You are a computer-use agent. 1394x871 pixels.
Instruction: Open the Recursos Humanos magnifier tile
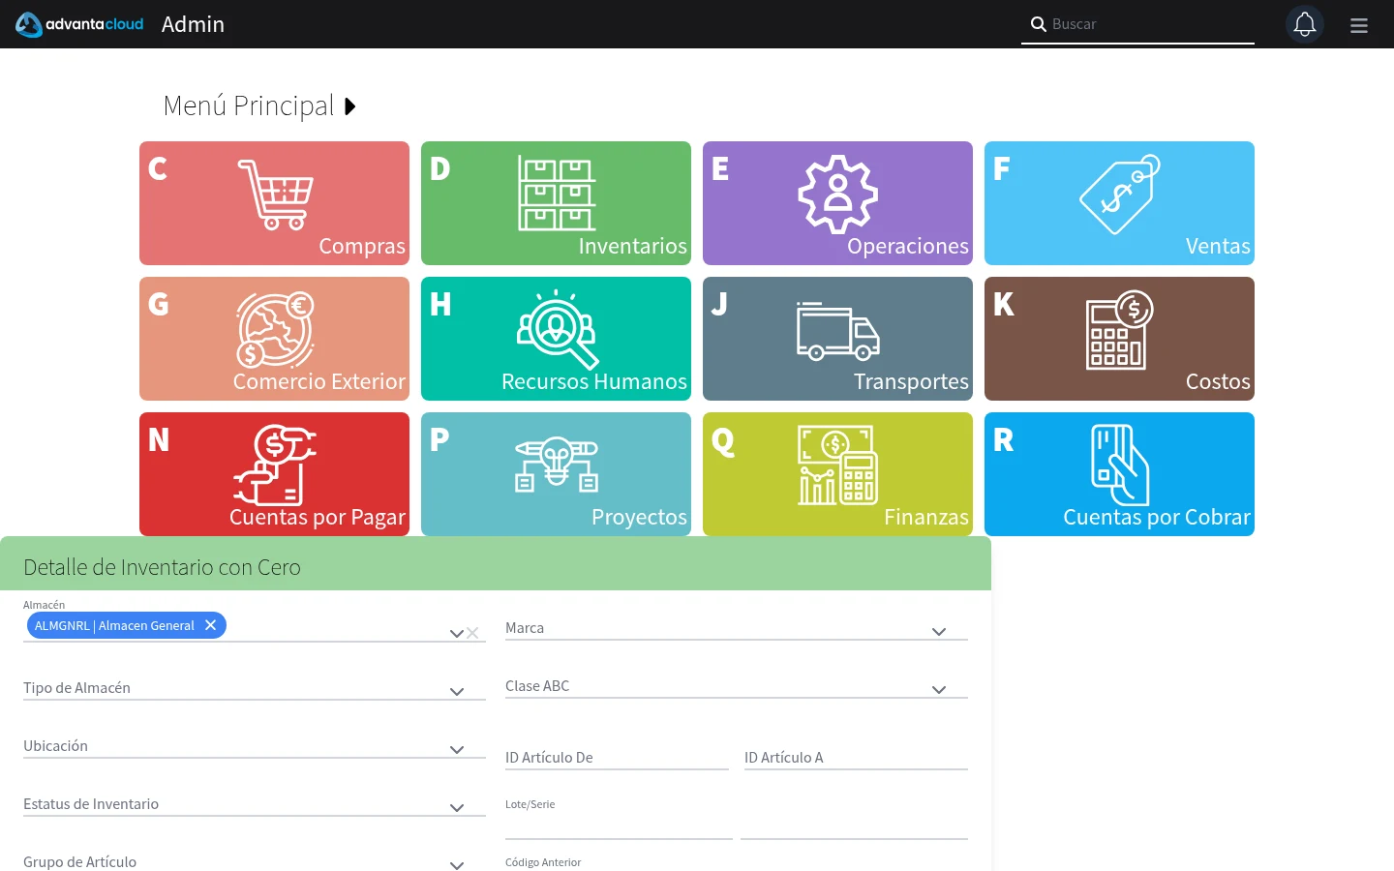(556, 339)
